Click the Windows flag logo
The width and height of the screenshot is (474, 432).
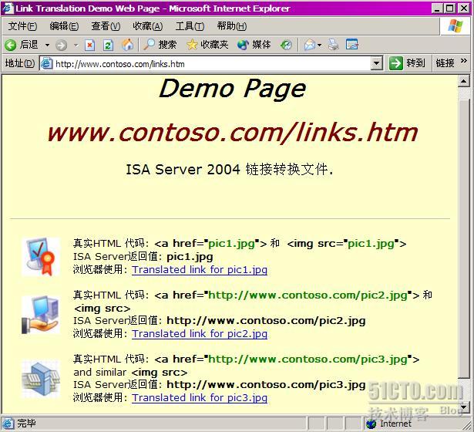[456, 26]
